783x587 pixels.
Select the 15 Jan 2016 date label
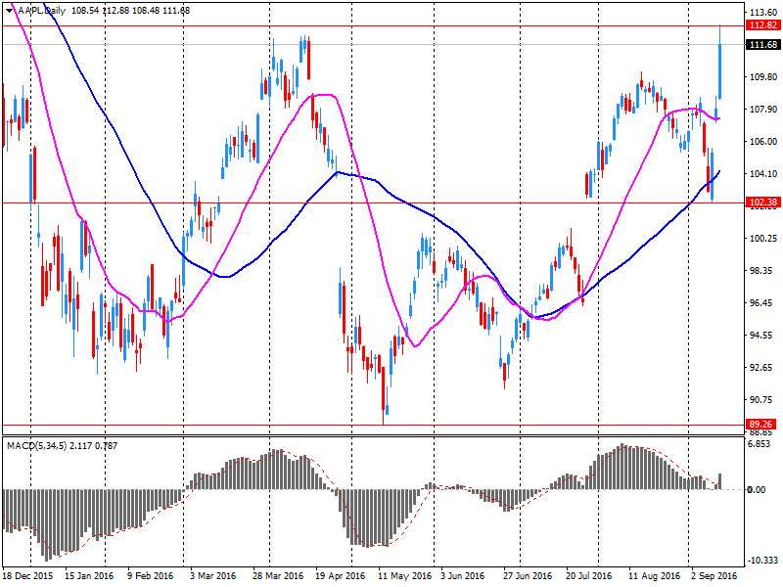click(x=89, y=575)
